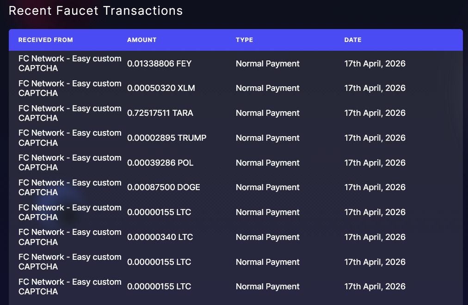Click the date in the POL row
The image size is (468, 305).
[375, 162]
